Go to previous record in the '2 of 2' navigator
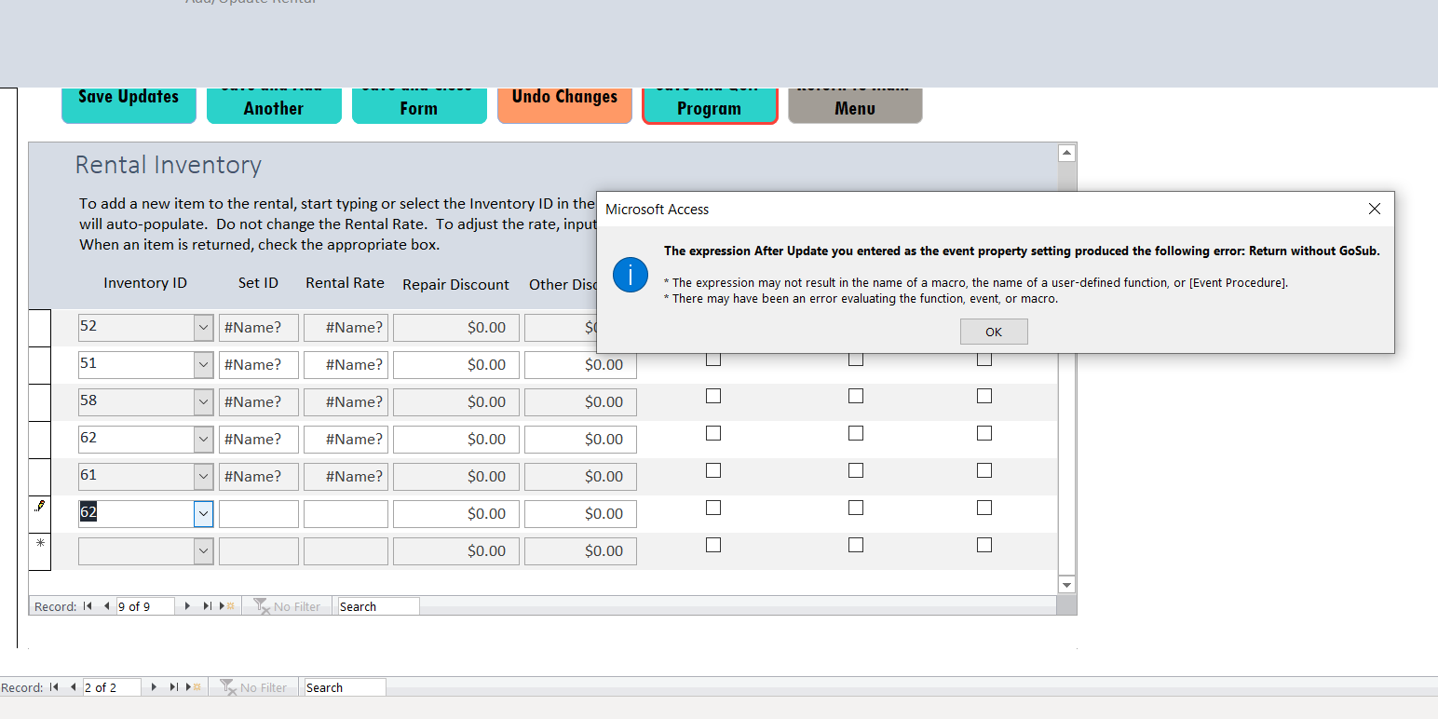The image size is (1438, 719). pos(73,687)
